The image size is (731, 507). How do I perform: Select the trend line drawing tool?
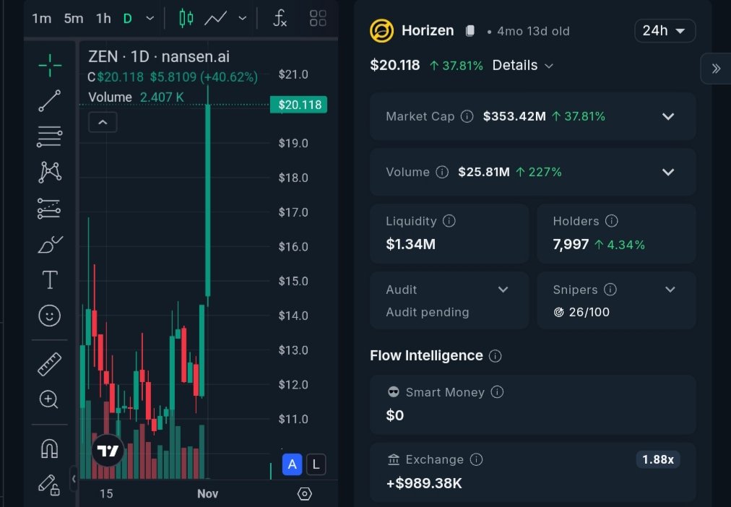[49, 100]
